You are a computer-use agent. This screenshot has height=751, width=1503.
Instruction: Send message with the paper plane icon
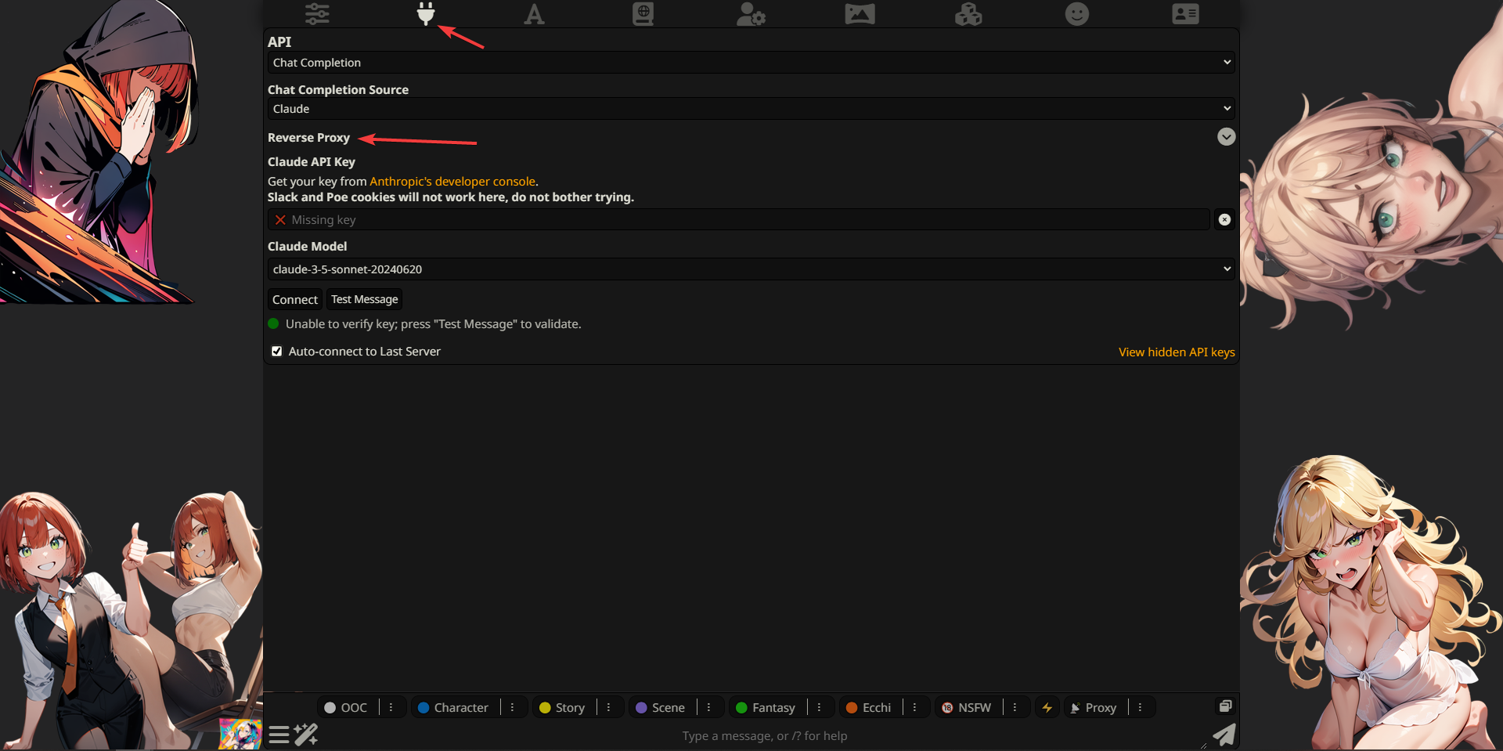click(1224, 735)
